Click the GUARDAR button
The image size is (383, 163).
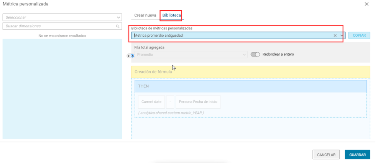pyautogui.click(x=357, y=155)
